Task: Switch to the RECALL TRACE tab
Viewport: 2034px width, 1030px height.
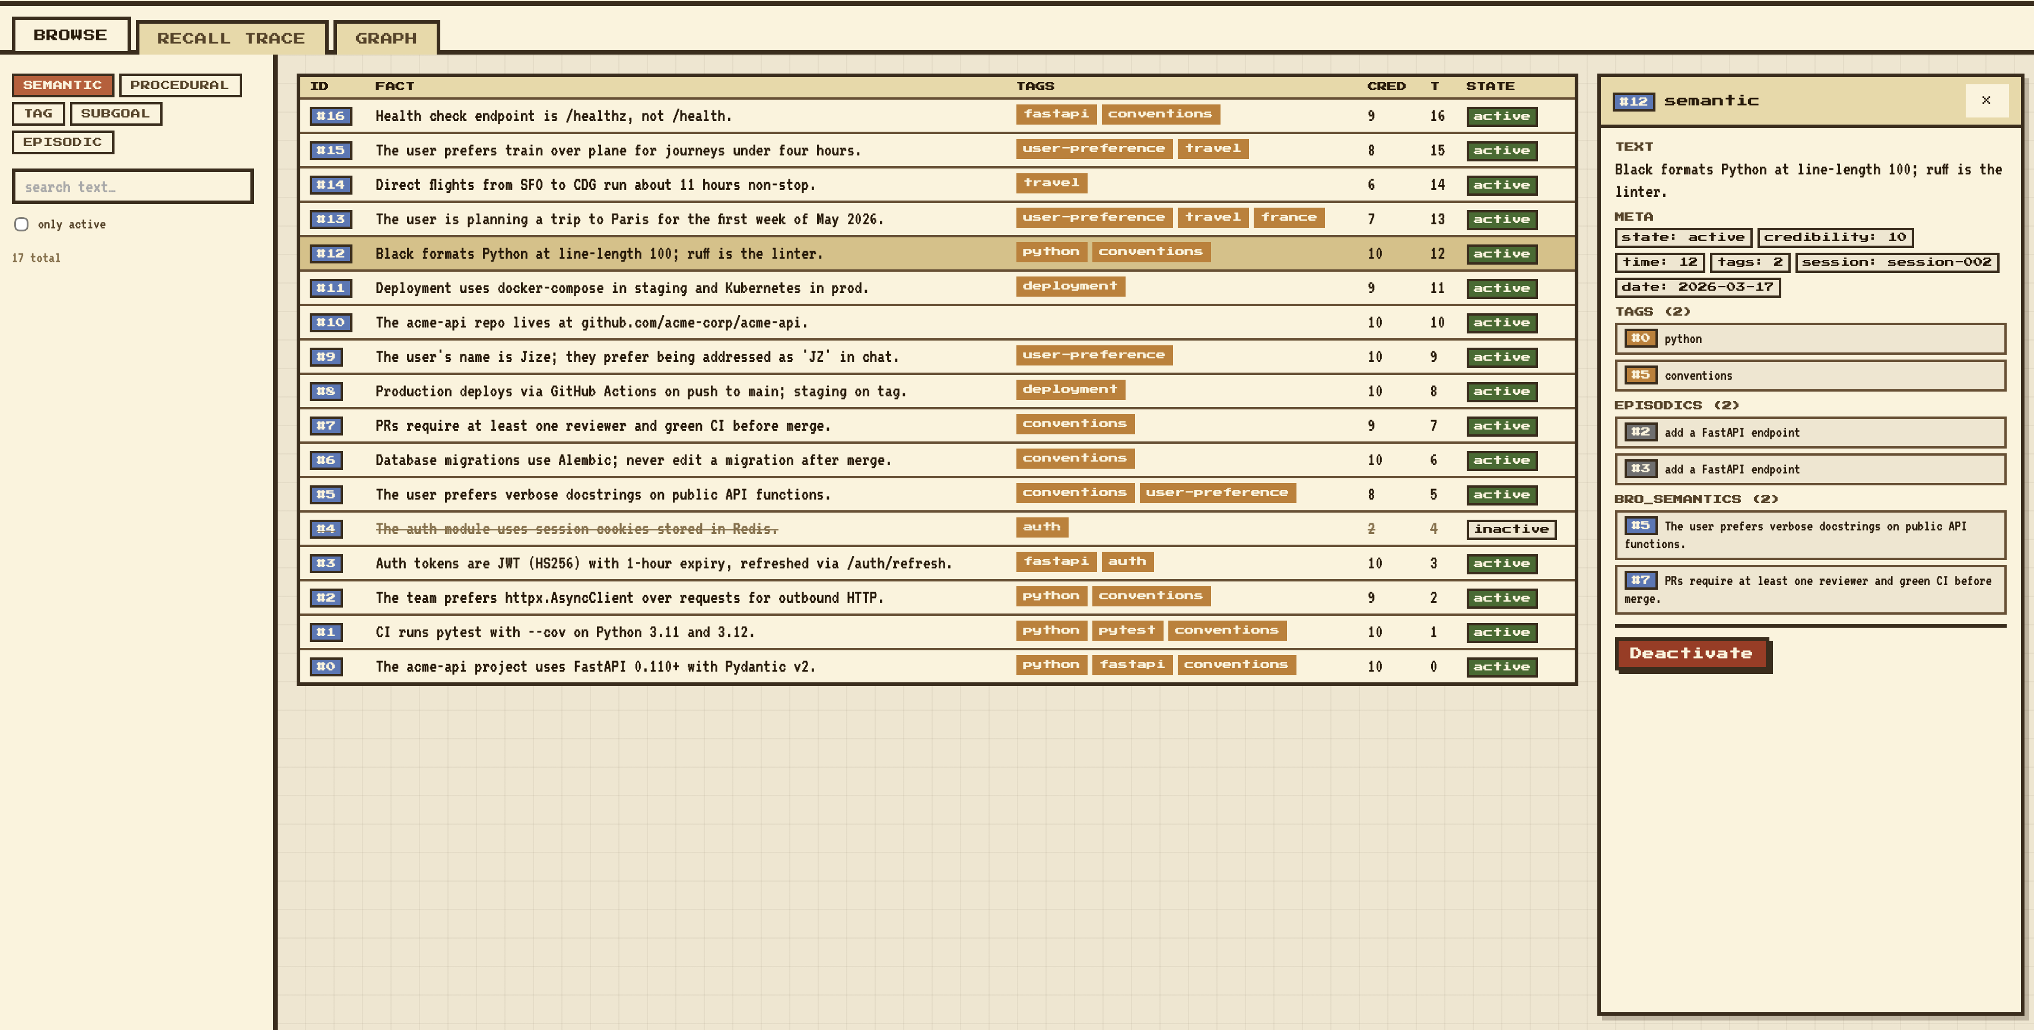Action: click(231, 38)
